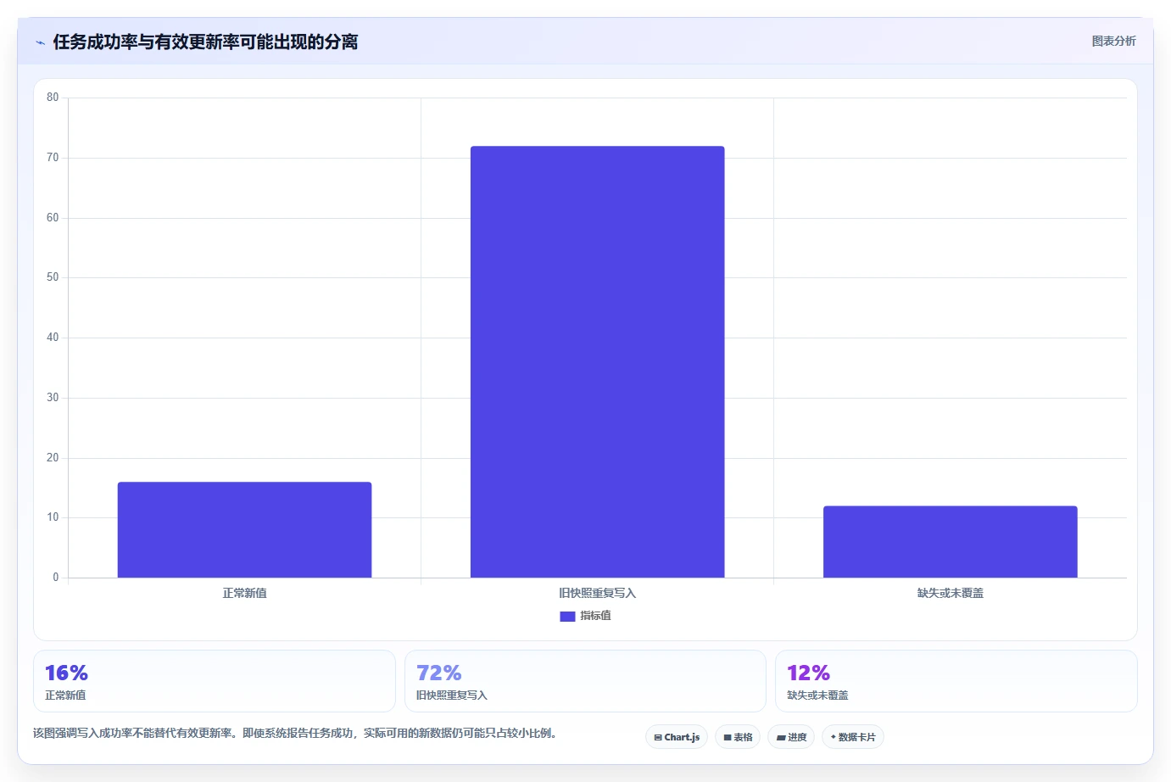Click the y-axis value 60
This screenshot has height=782, width=1171.
coord(53,218)
